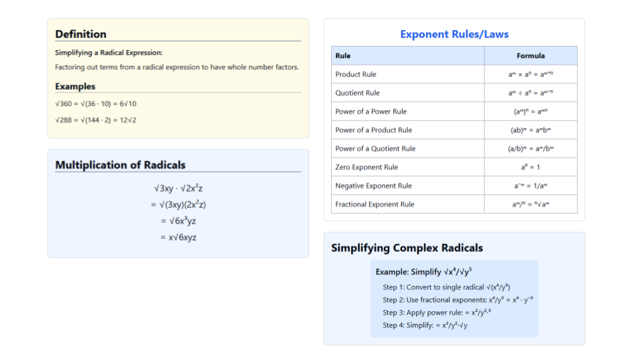
Task: Select the Exponent Rules/Laws title
Action: [454, 34]
